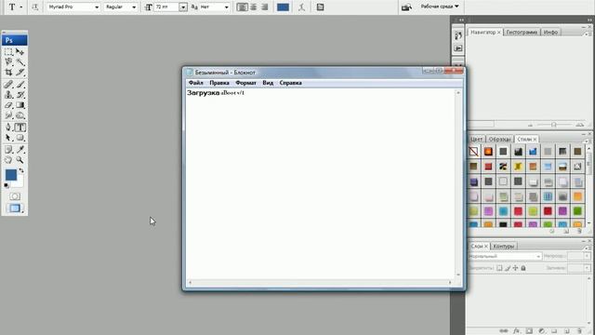Viewport: 595px width, 335px height.
Task: Open the Workspace dropdown
Action: tap(440, 7)
